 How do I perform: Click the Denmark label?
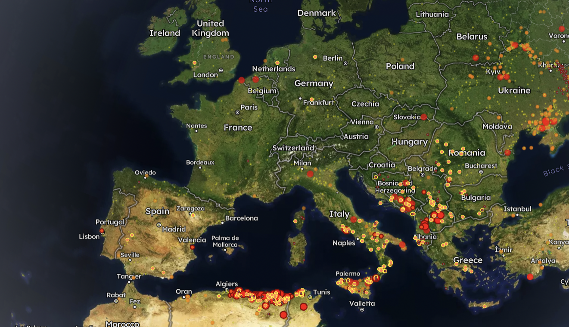point(317,13)
